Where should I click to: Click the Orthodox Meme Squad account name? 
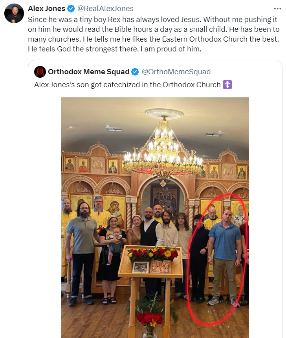(88, 72)
